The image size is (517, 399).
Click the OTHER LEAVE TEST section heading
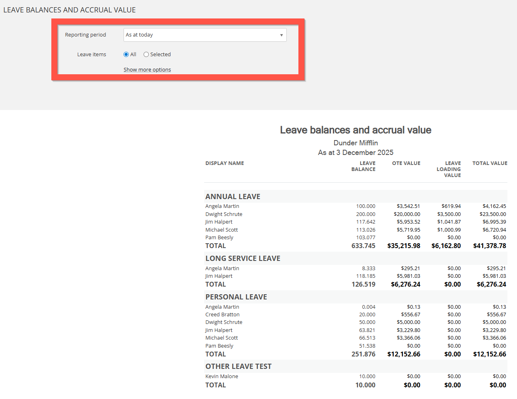[238, 366]
